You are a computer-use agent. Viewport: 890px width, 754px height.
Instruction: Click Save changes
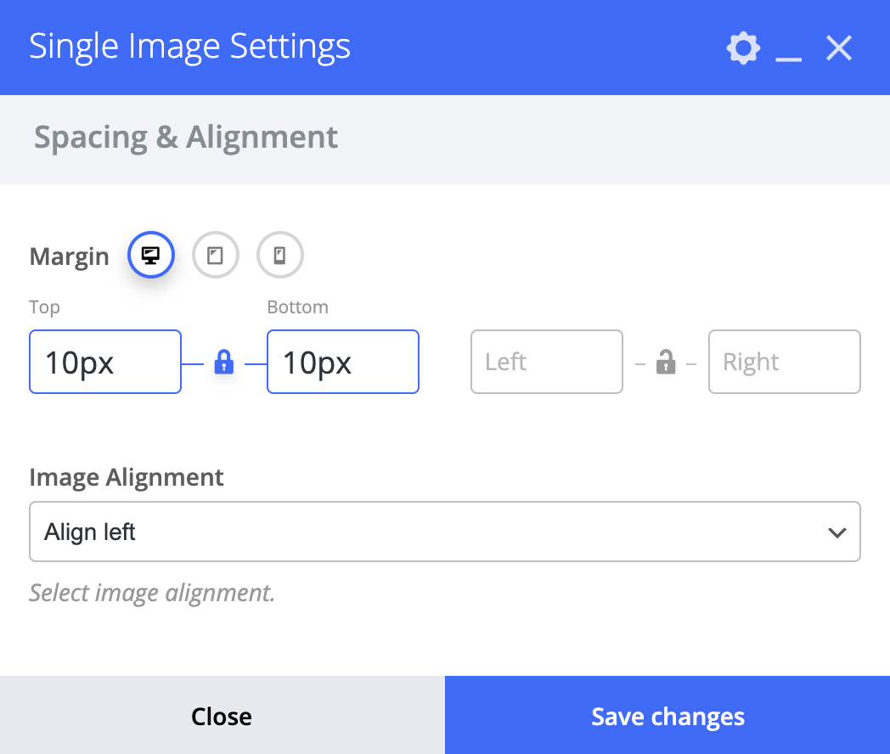pos(667,716)
